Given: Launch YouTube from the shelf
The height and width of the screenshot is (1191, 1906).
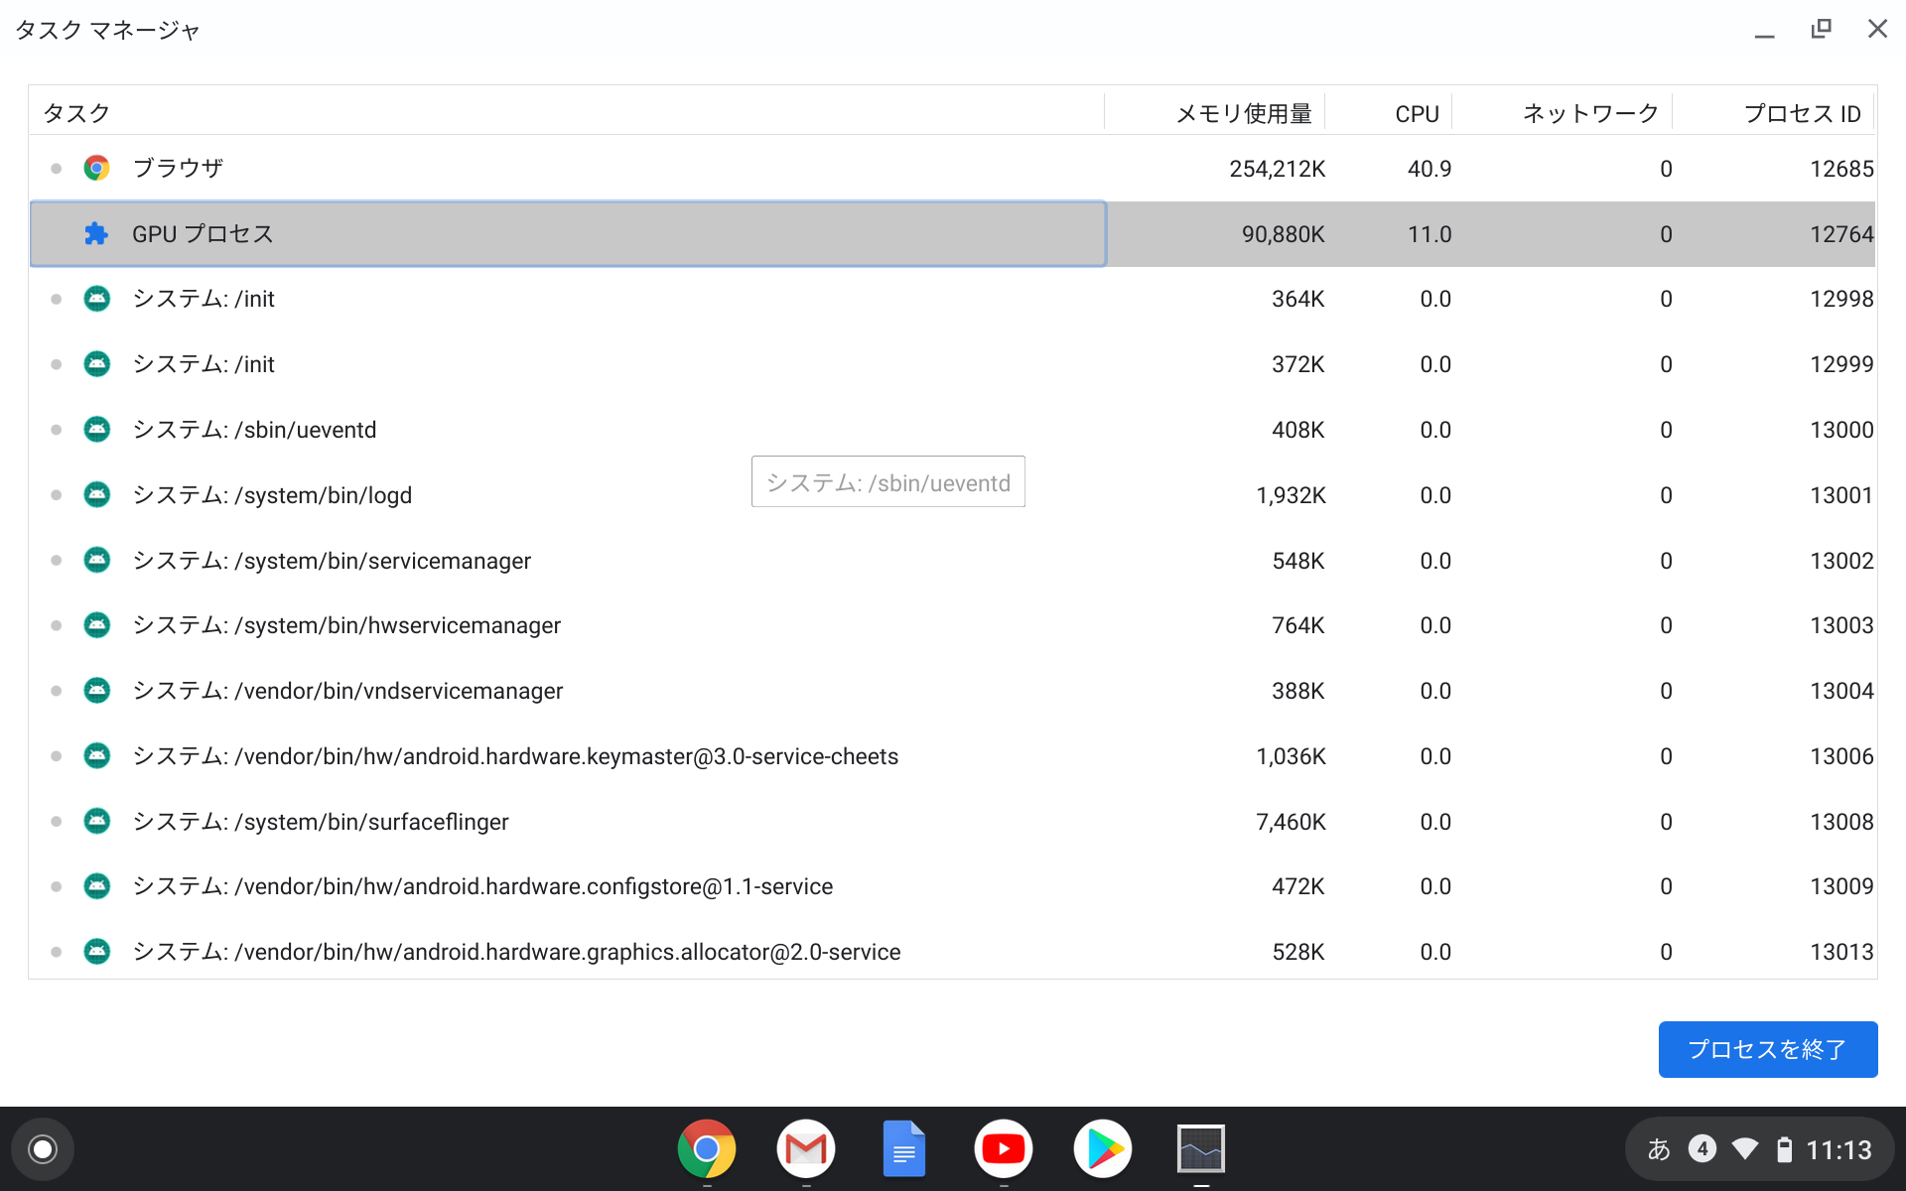Looking at the screenshot, I should pyautogui.click(x=1004, y=1148).
